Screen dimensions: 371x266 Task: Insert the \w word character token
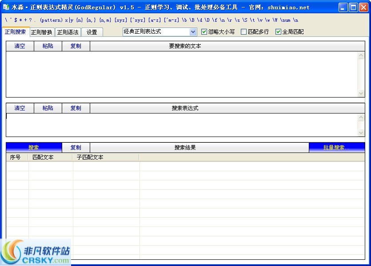267,20
